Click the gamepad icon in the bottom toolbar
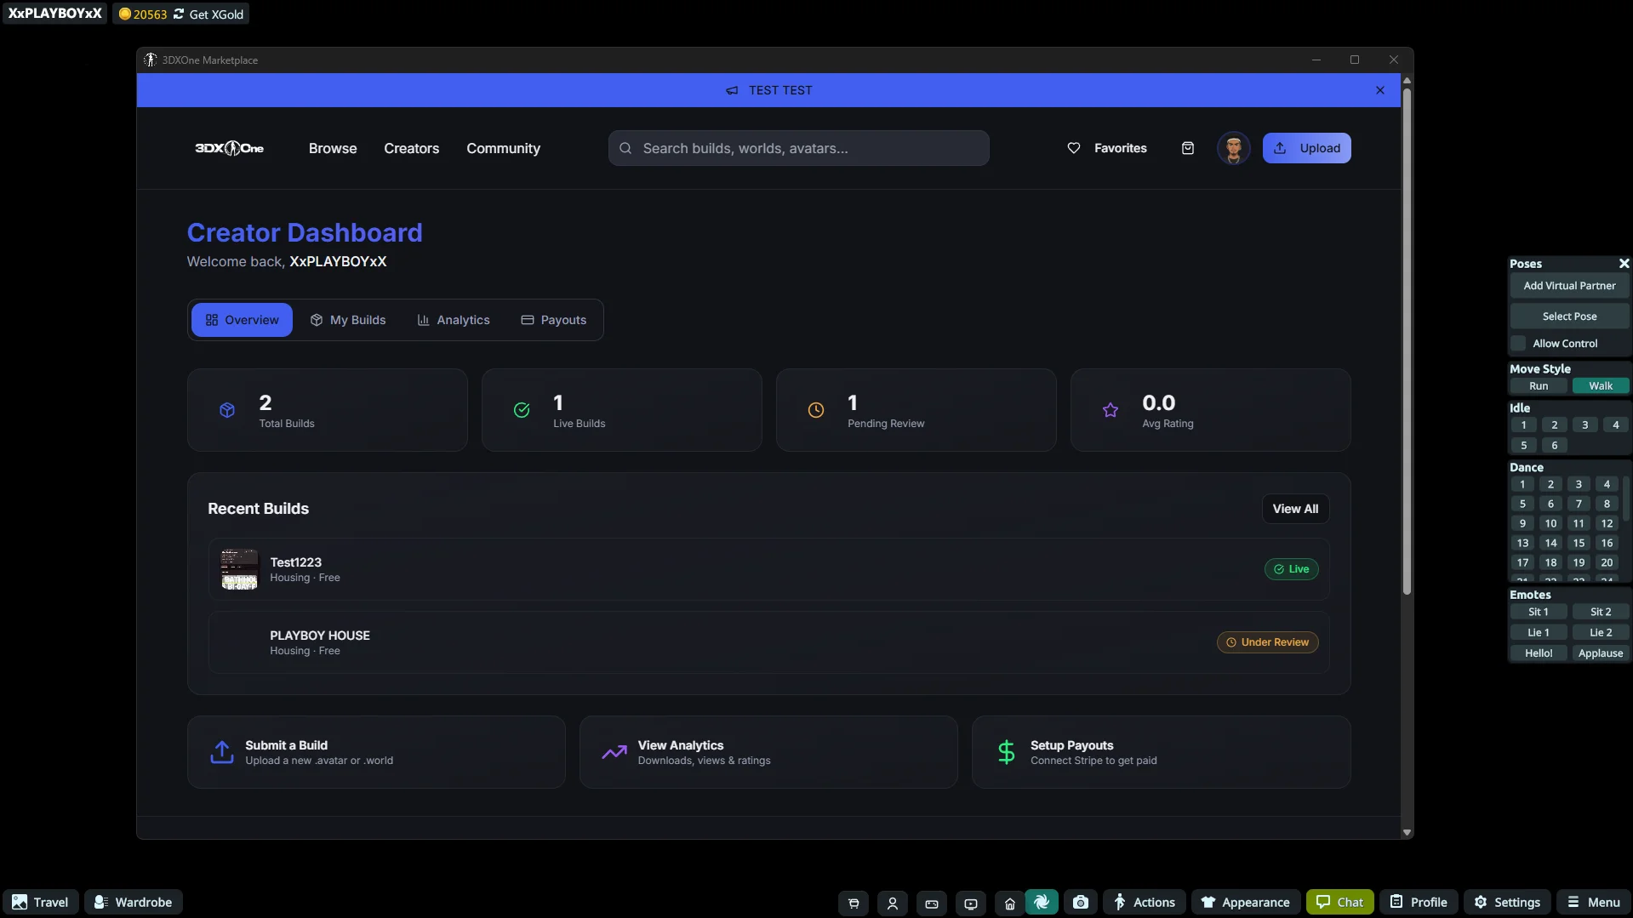This screenshot has width=1633, height=918. click(x=932, y=903)
